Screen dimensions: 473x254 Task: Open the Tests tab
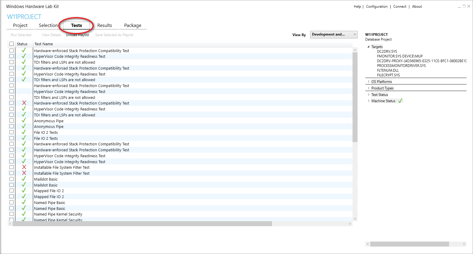[76, 25]
